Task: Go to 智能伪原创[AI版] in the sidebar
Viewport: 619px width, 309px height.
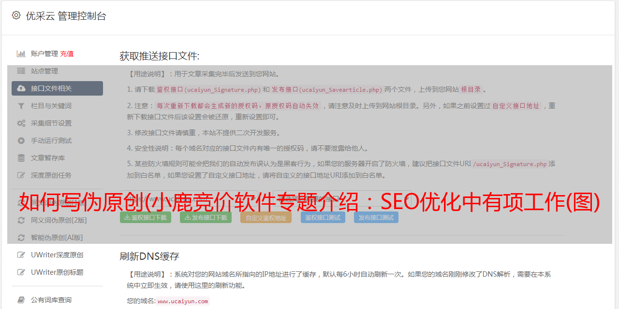Action: 57,238
